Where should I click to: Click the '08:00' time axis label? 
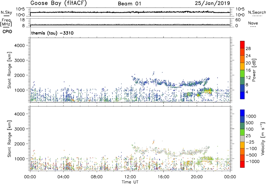click(96, 177)
